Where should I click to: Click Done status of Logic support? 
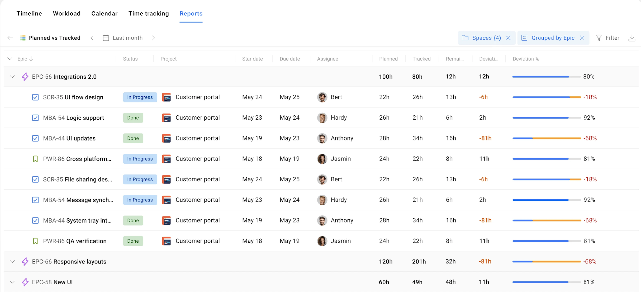point(133,118)
